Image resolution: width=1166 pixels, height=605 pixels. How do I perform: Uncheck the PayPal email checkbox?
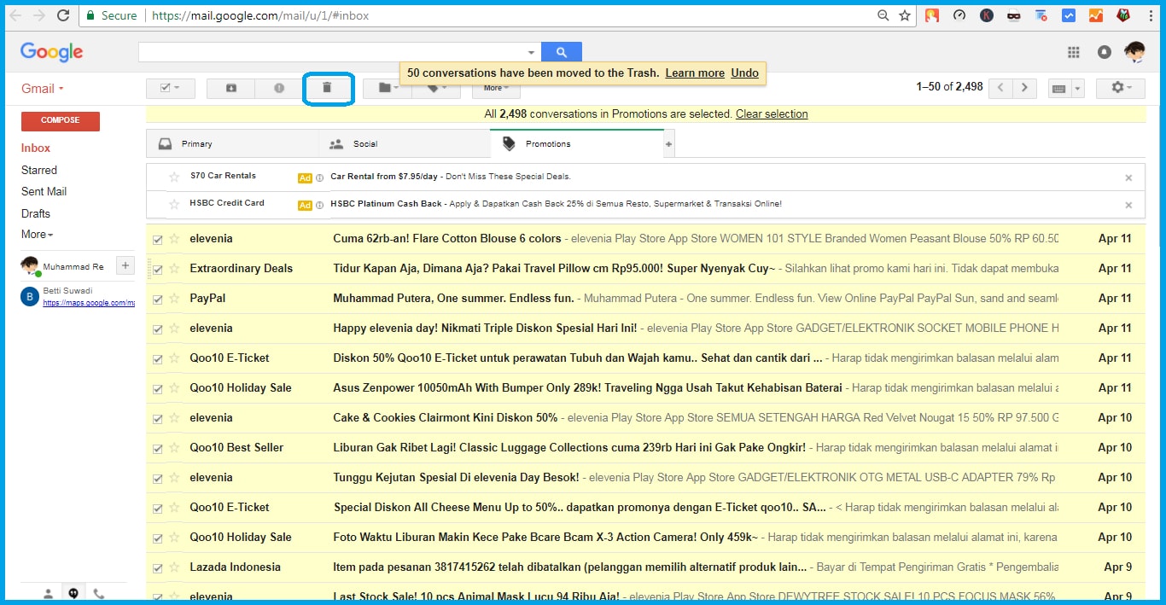tap(157, 300)
